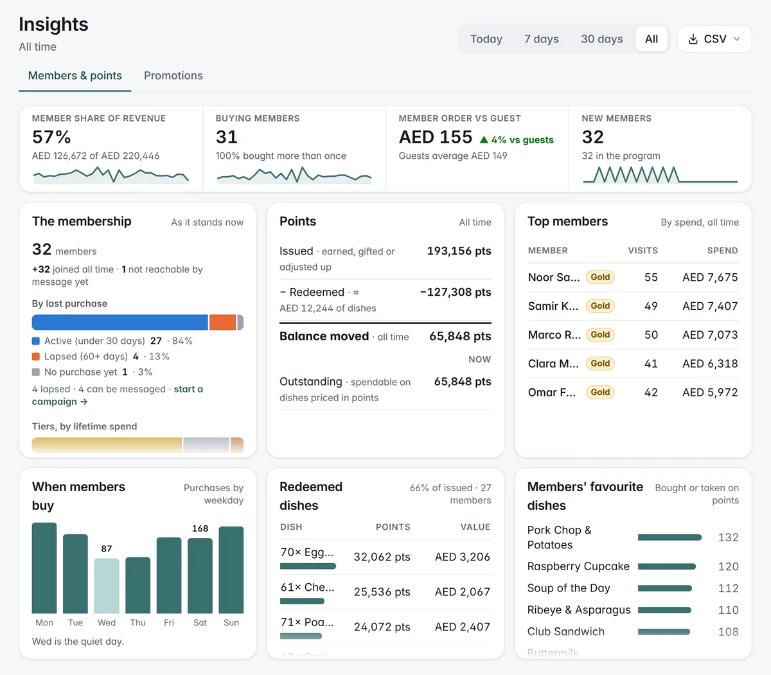771x675 pixels.
Task: Click the 193,156 pts issued value
Action: (x=459, y=251)
